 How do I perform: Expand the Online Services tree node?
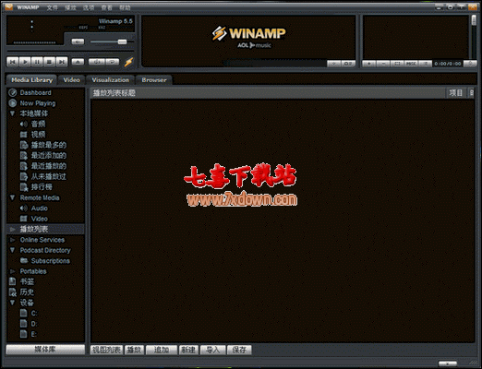point(13,240)
